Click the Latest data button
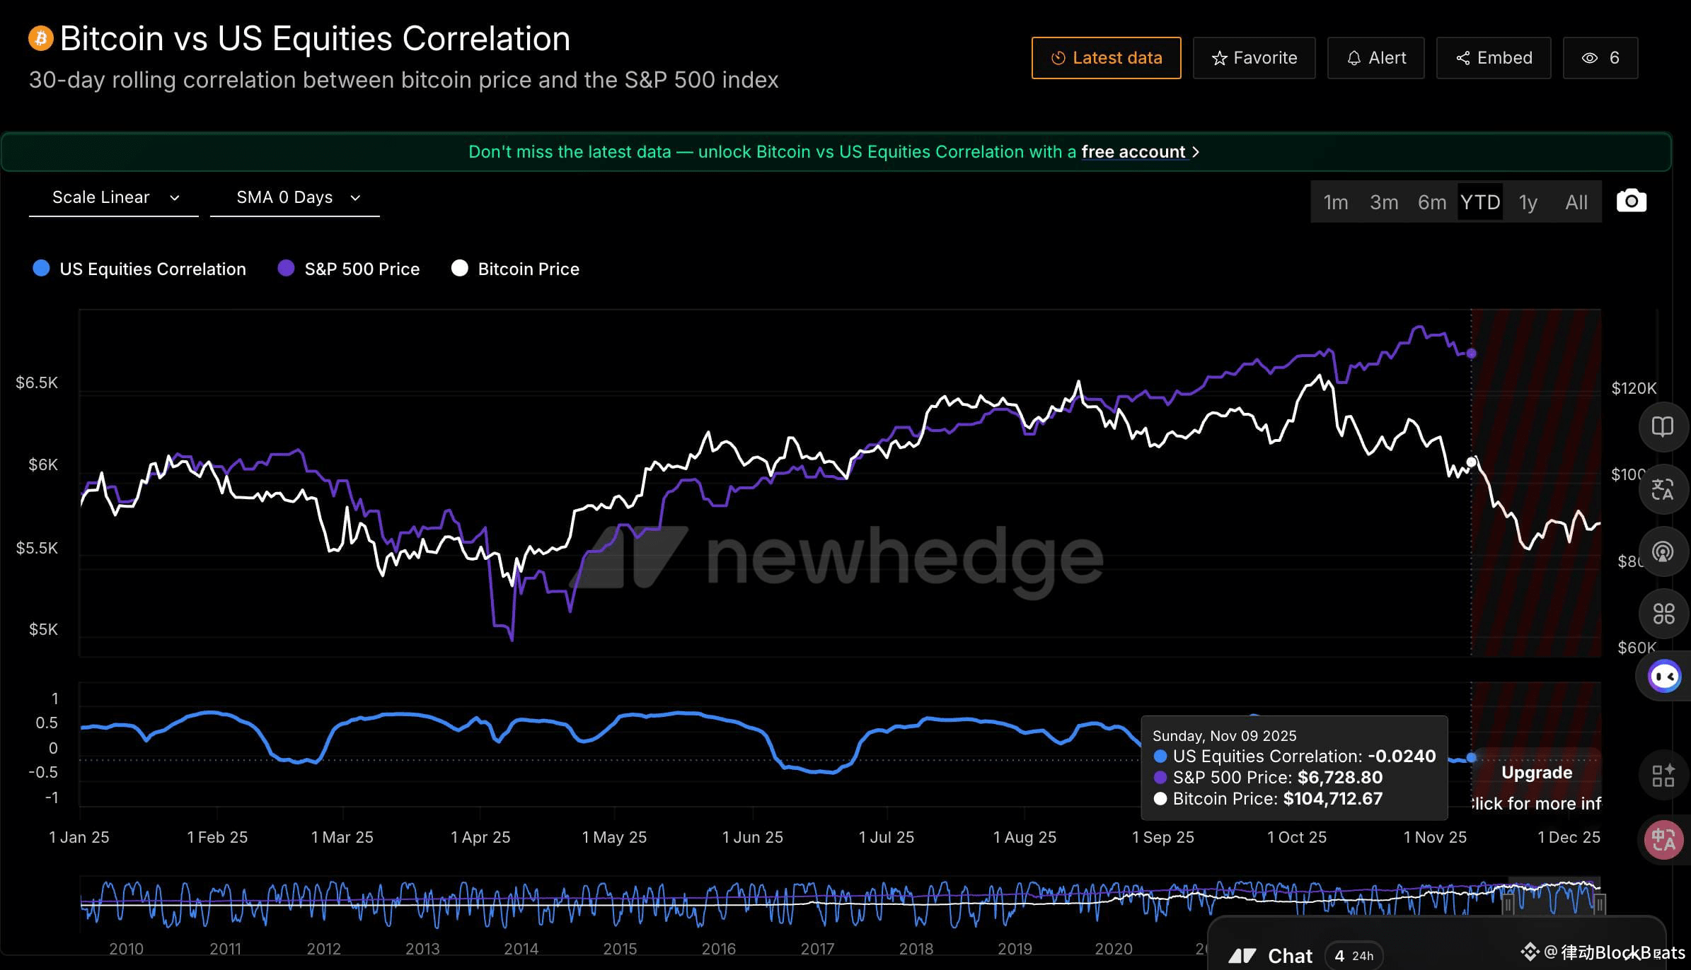 (x=1106, y=58)
